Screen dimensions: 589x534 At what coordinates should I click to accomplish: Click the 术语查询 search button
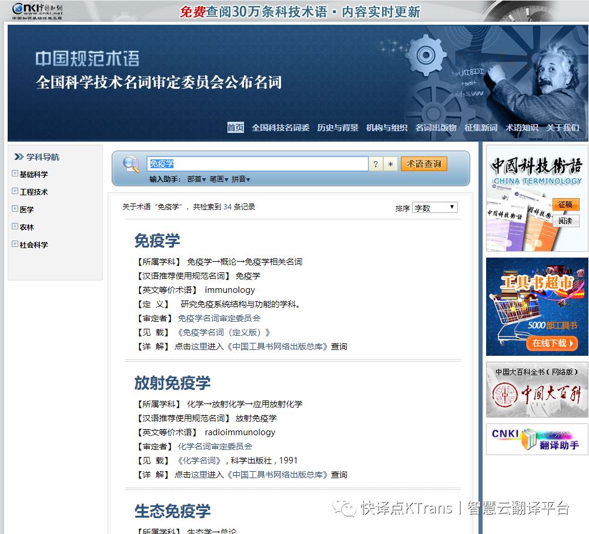(x=423, y=165)
